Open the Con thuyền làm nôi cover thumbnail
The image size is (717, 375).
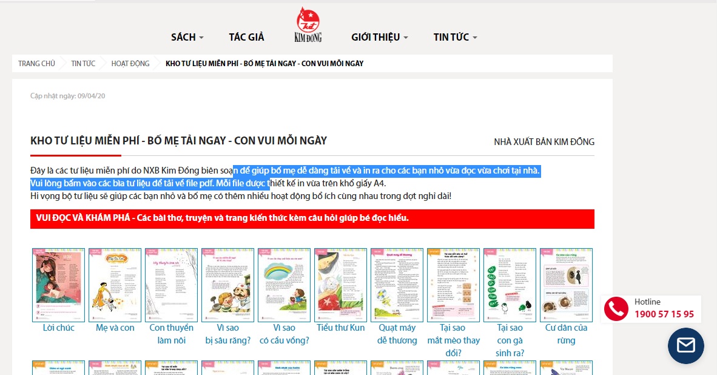coord(171,285)
